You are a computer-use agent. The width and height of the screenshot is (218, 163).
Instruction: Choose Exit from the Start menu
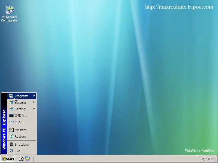coord(22,151)
